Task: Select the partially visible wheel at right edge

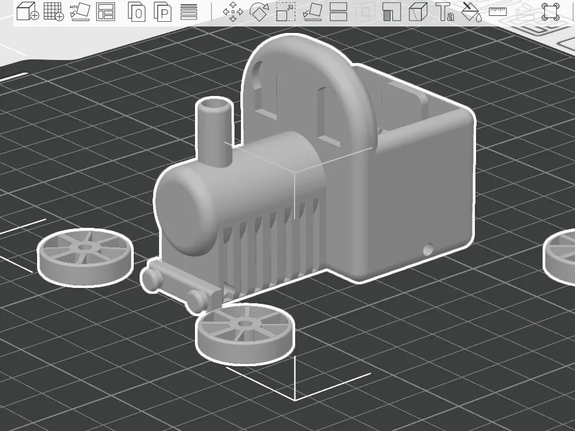Action: coord(560,257)
